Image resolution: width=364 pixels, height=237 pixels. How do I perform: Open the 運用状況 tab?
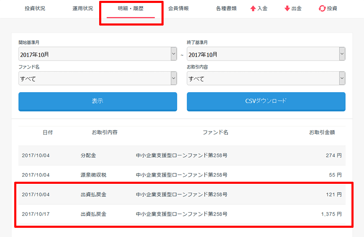pos(83,9)
